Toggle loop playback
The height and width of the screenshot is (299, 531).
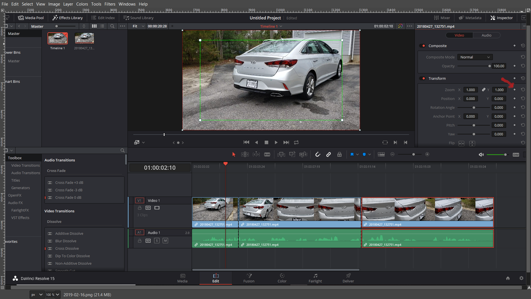click(x=296, y=142)
